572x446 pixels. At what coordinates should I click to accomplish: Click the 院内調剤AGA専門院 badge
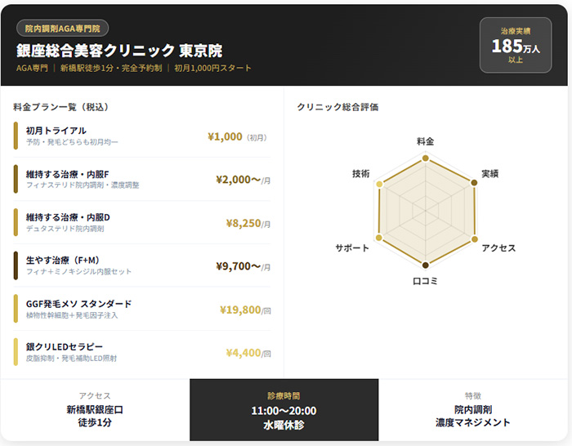[x=62, y=29]
